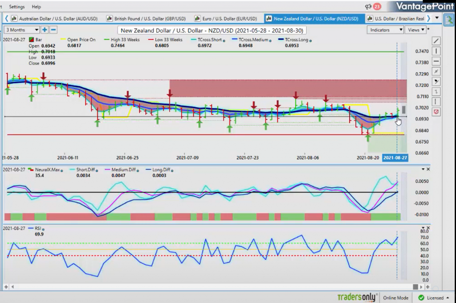Click the bottom-right plus icon by scrollbar

coord(427,287)
